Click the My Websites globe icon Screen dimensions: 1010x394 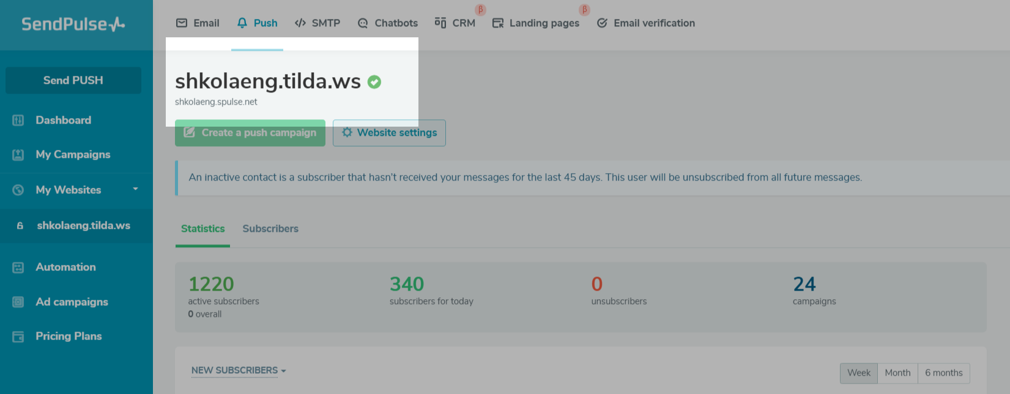coord(18,190)
